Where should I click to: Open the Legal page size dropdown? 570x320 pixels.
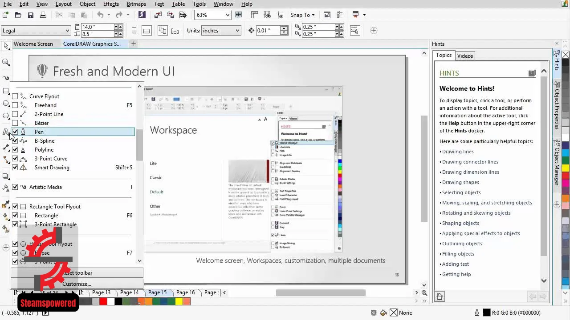point(68,31)
